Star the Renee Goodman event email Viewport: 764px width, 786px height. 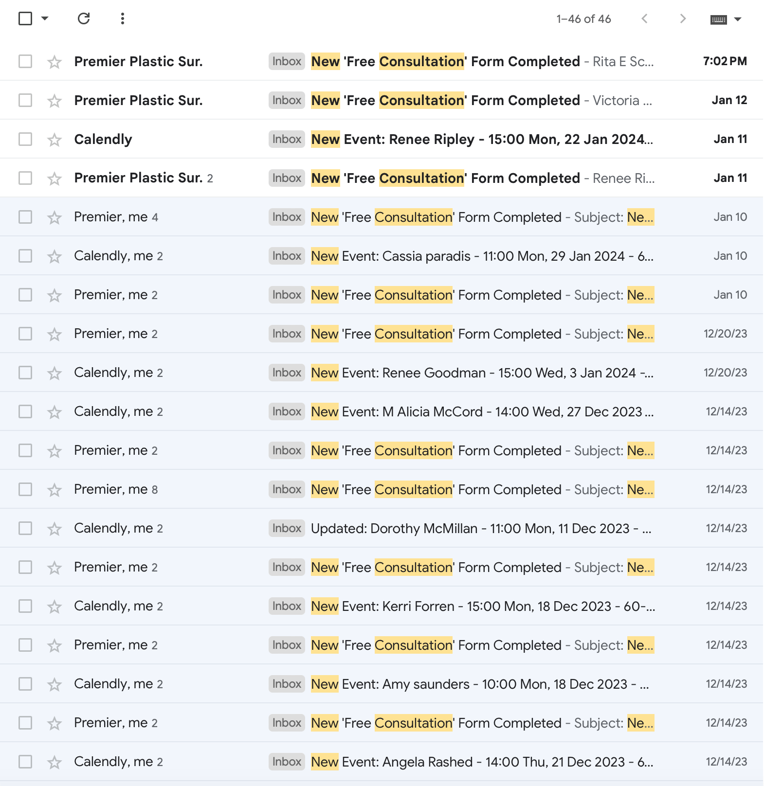[55, 373]
